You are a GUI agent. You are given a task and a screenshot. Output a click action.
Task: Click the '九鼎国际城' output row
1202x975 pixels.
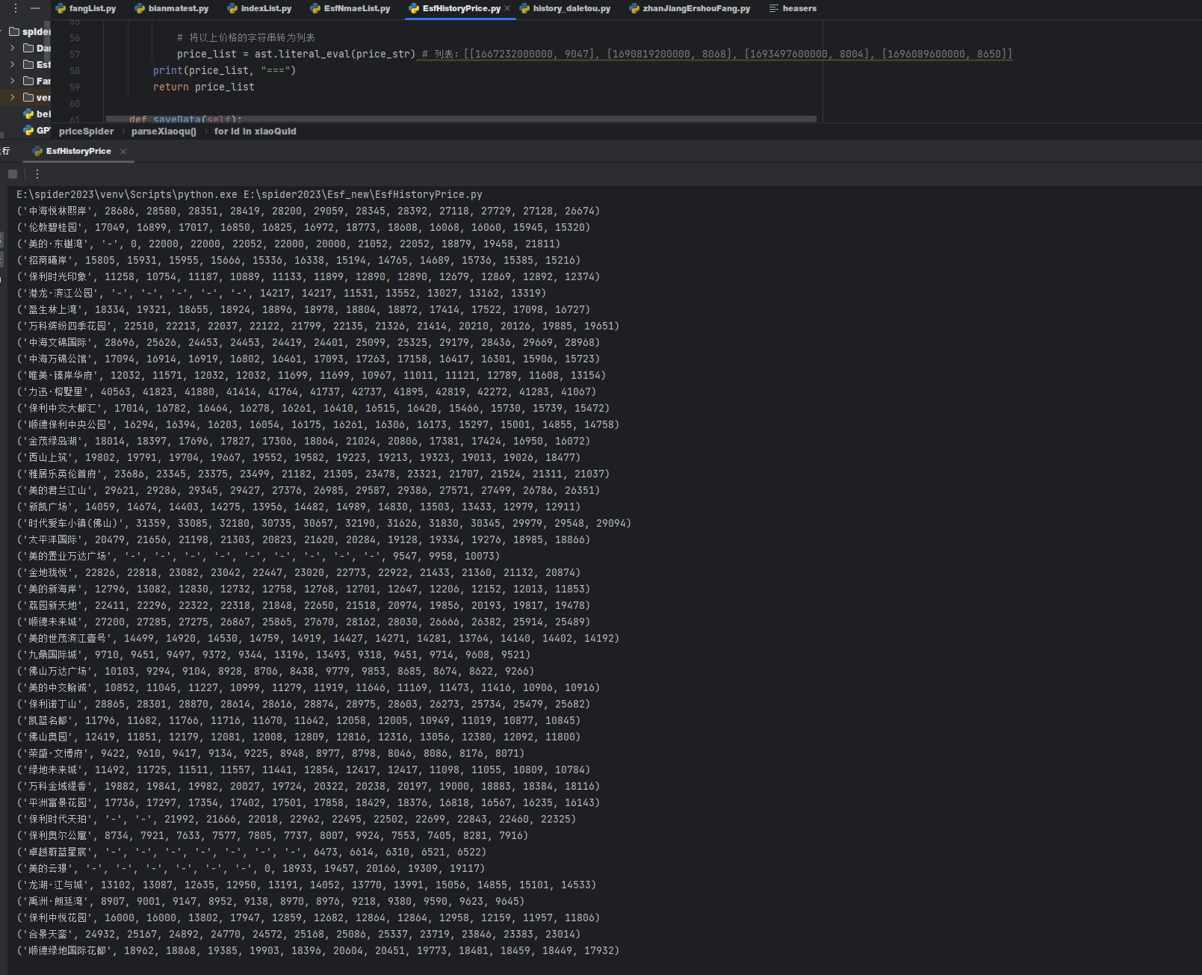[x=273, y=655]
